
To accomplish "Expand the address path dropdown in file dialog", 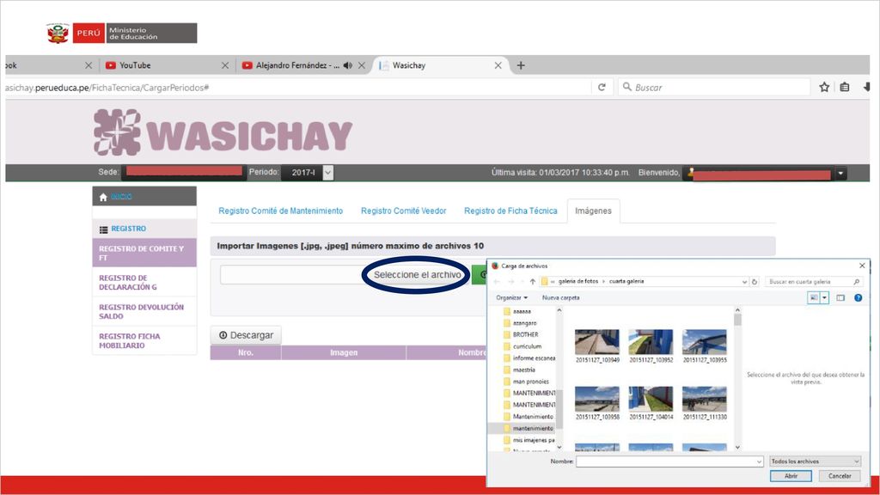I will click(x=745, y=282).
